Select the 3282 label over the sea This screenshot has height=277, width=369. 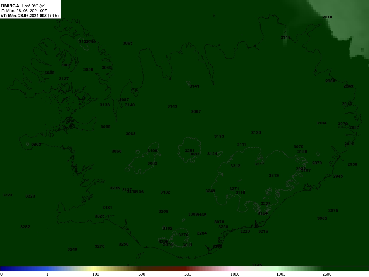(x=25, y=227)
